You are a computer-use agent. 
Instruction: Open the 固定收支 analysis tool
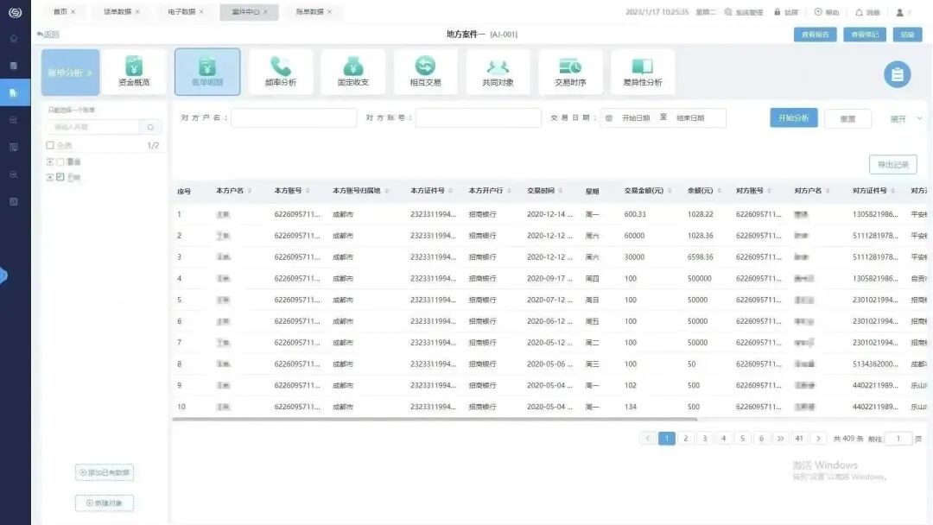pos(354,71)
